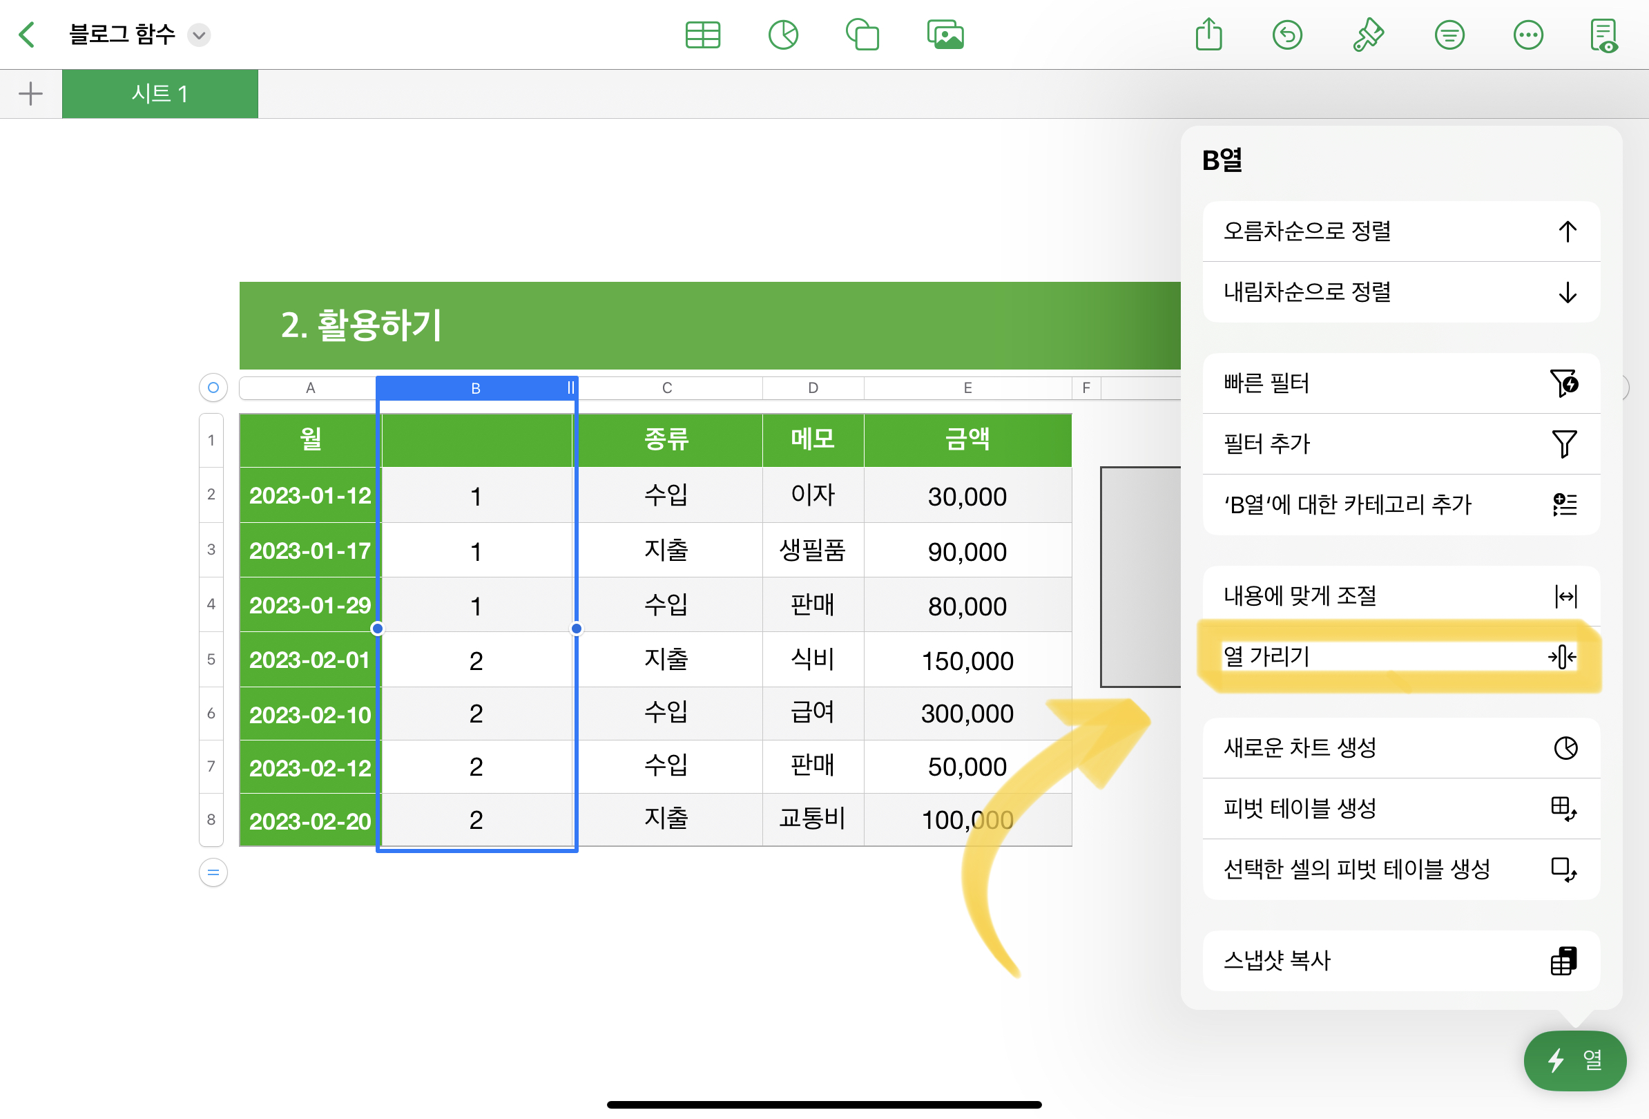Choose 피벗 테이블 생성

pyautogui.click(x=1401, y=809)
